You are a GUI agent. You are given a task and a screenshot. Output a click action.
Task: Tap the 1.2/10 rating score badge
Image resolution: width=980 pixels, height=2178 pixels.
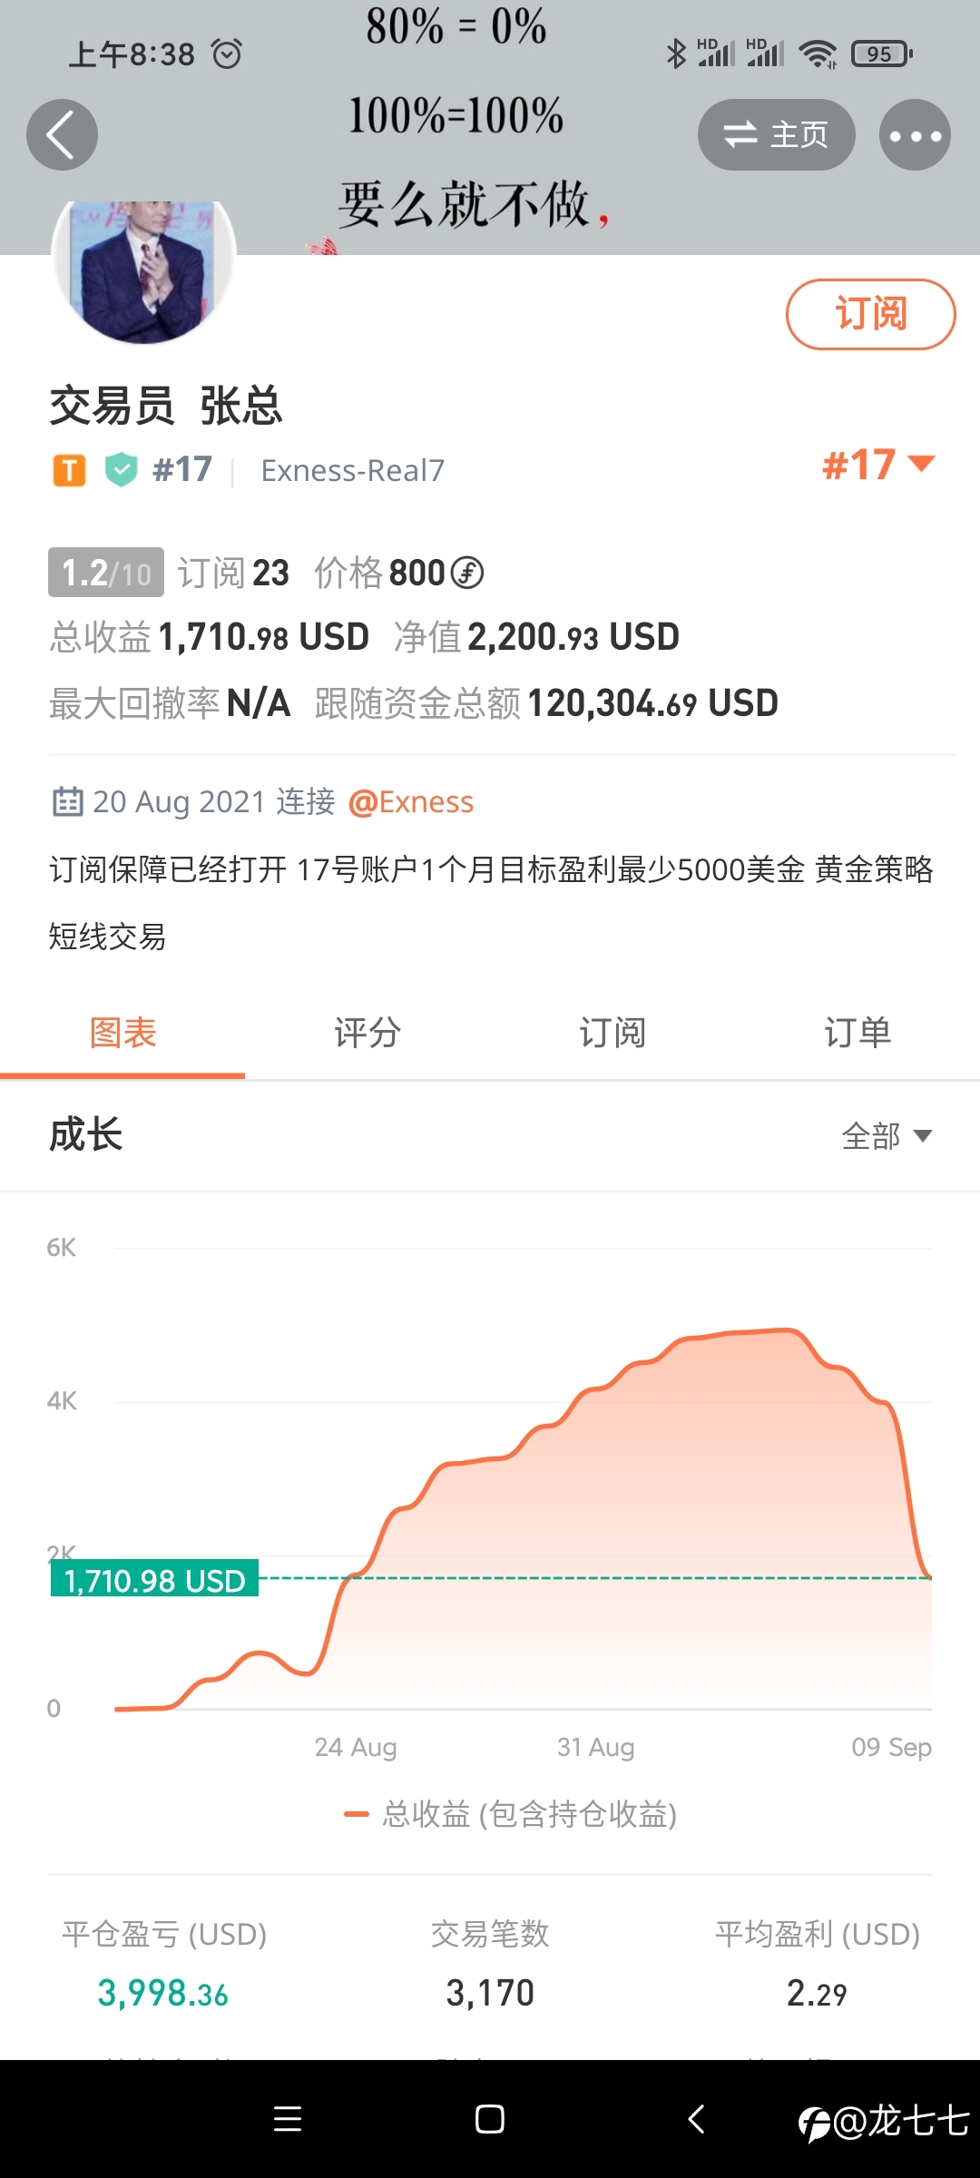106,573
